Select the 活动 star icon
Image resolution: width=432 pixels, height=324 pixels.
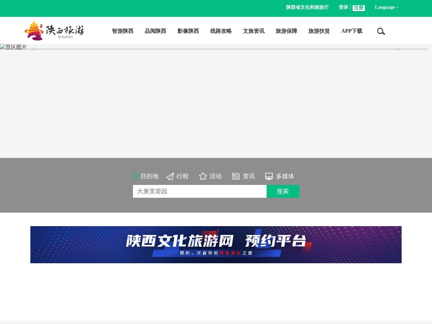pyautogui.click(x=202, y=176)
